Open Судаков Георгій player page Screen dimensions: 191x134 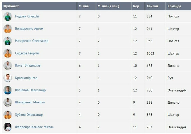pyautogui.click(x=27, y=53)
